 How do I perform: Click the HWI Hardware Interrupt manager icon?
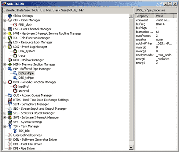[x=10, y=33]
